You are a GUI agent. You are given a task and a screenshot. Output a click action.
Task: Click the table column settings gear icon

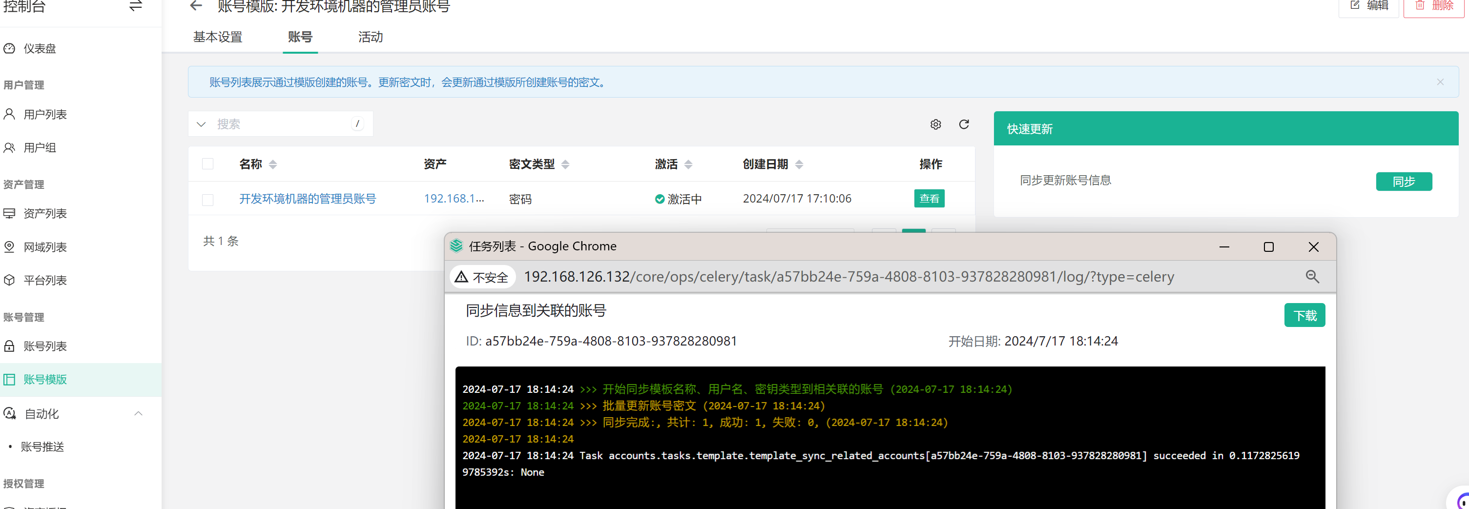[935, 124]
